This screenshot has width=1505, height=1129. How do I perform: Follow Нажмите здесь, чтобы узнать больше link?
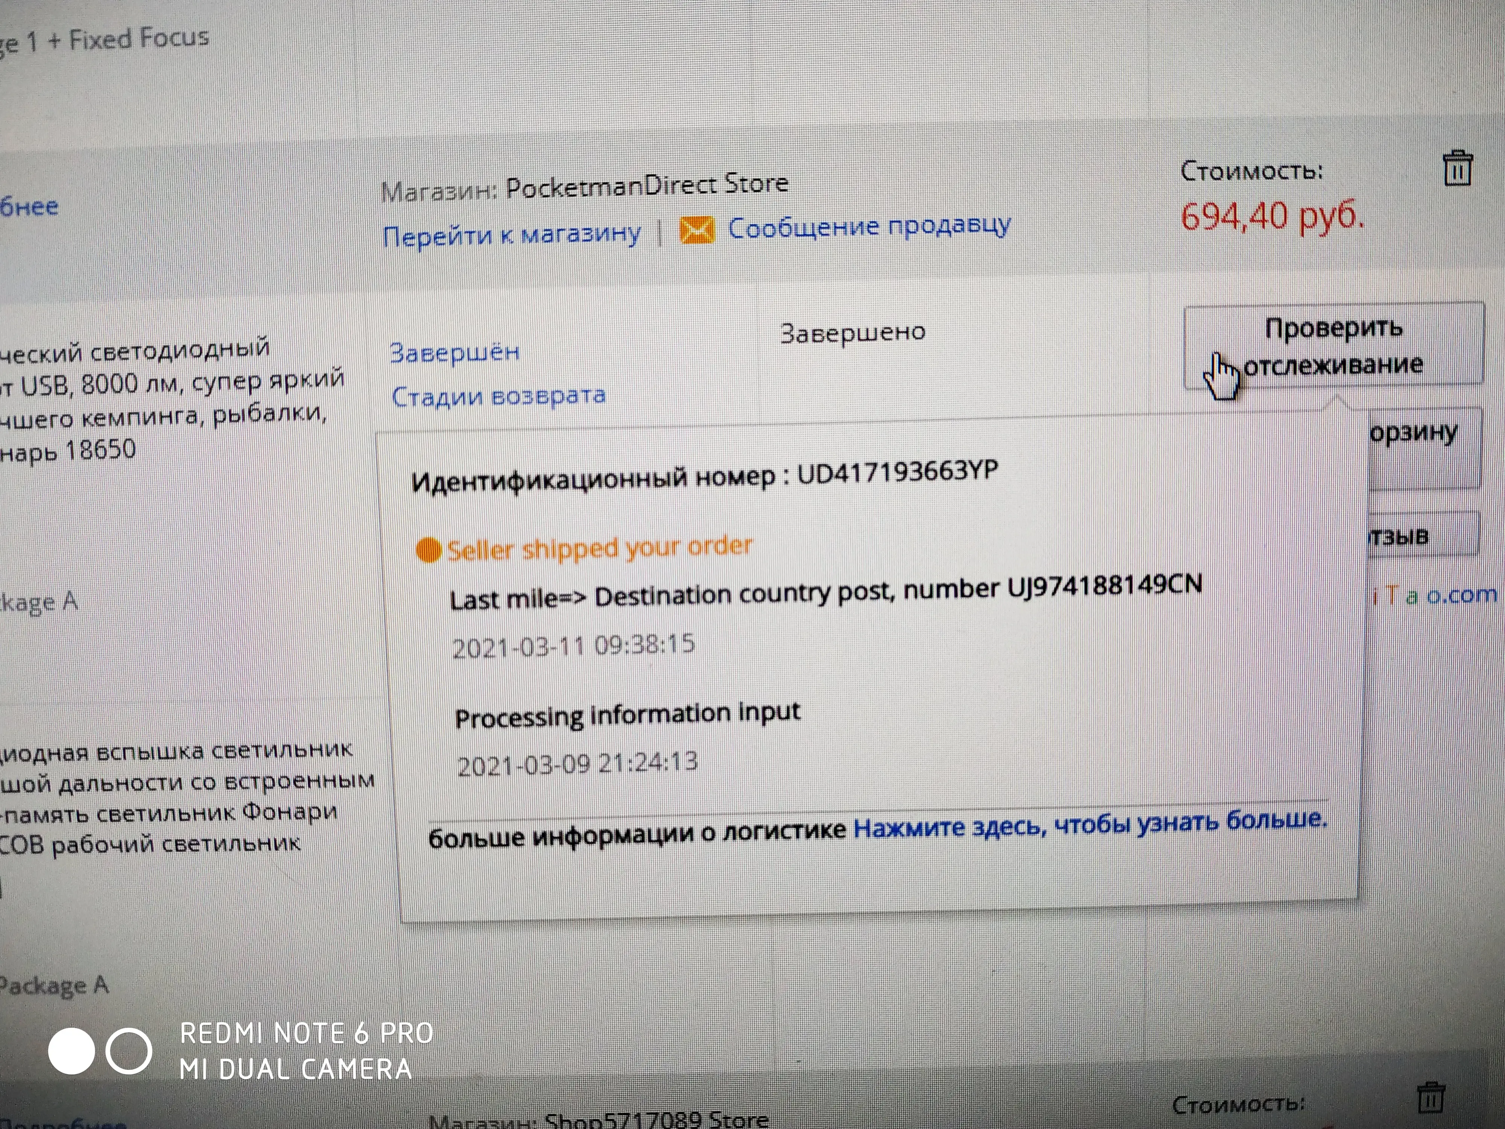coord(1090,825)
